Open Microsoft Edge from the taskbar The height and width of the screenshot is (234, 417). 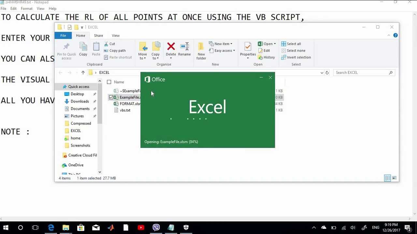[x=51, y=227]
